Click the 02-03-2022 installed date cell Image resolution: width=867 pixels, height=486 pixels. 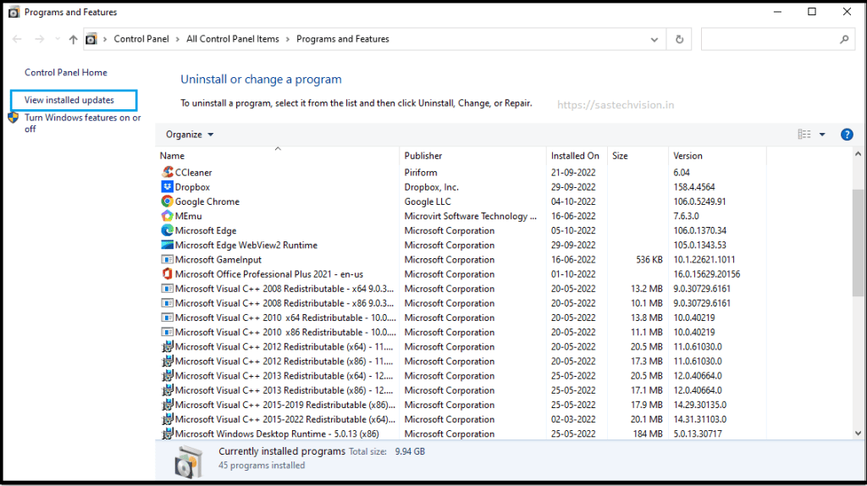[573, 419]
